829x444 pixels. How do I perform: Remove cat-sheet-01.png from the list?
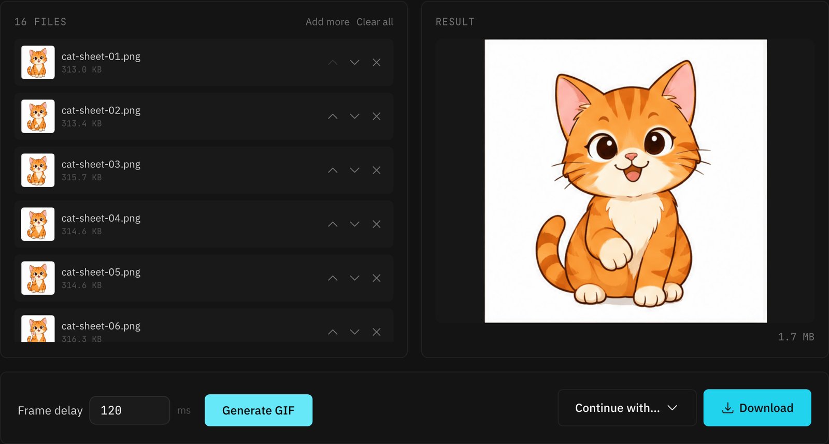click(377, 62)
